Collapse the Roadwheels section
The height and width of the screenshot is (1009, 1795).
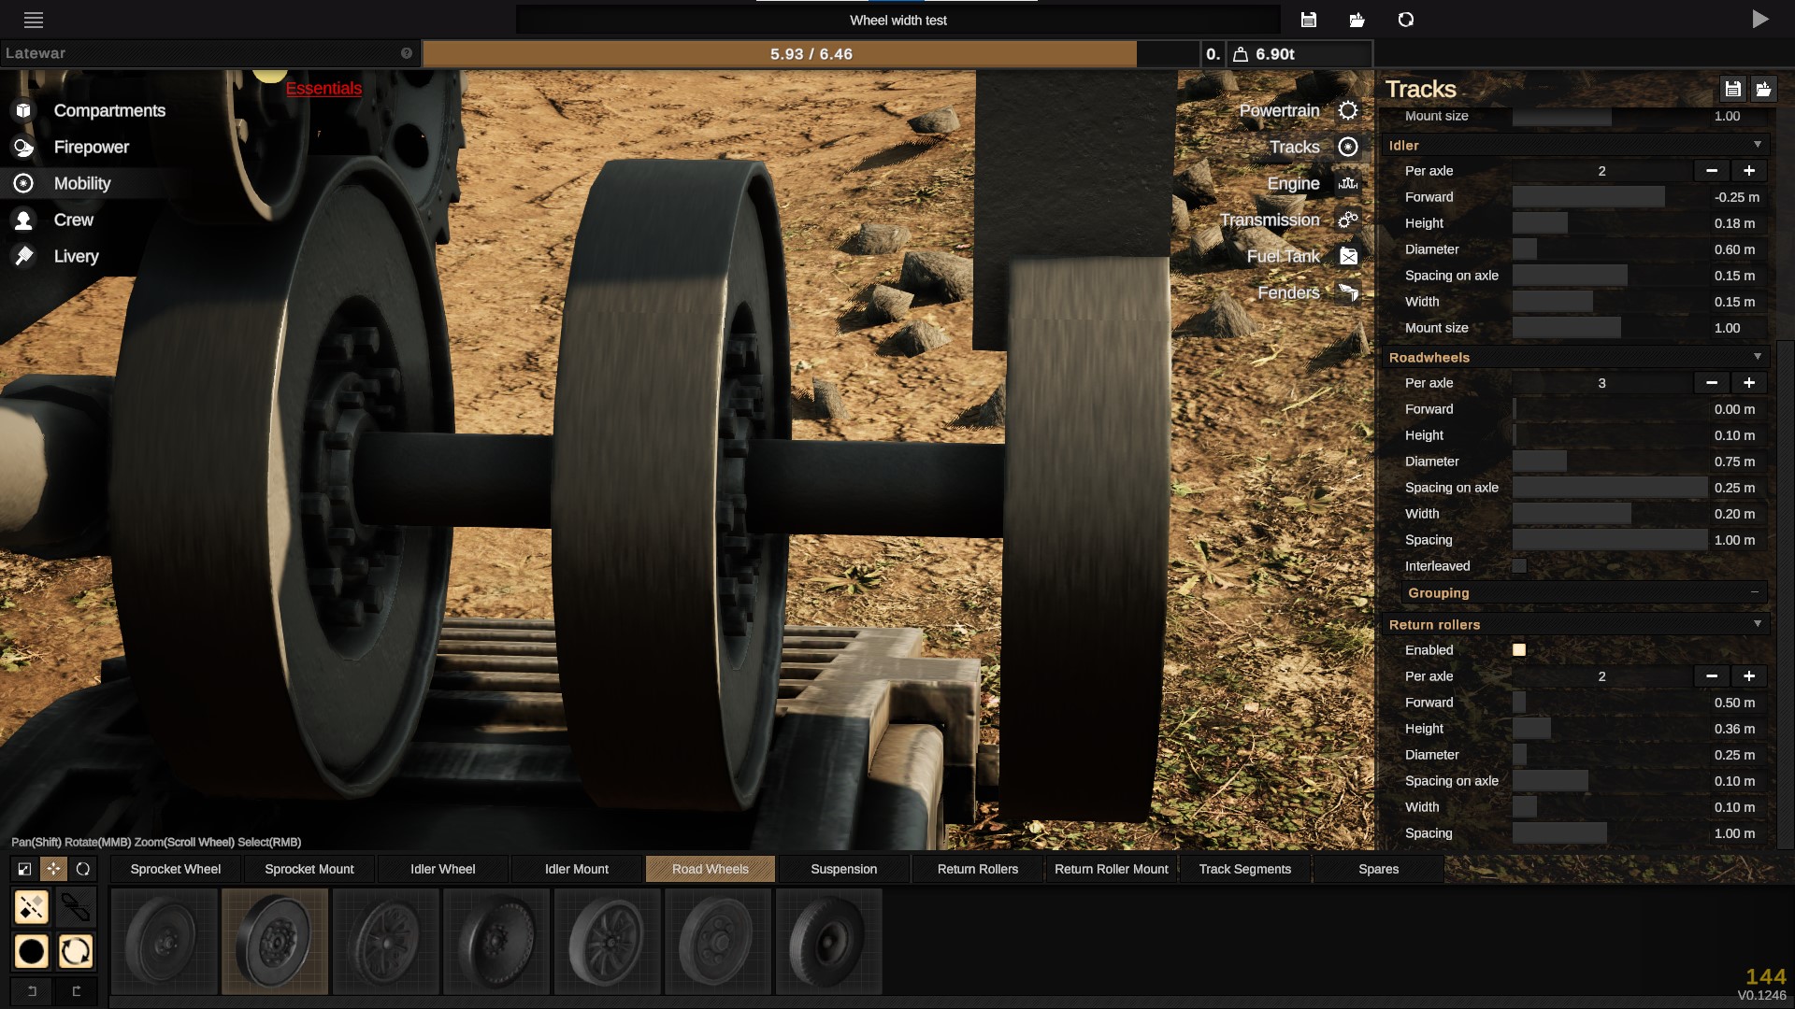1757,357
